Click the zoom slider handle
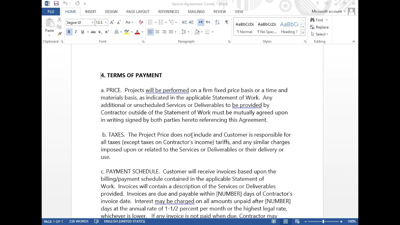 click(323, 221)
